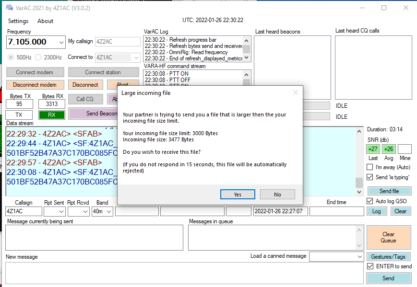The image size is (417, 287).
Task: Open the Rpt Sent dropdown
Action: pyautogui.click(x=61, y=212)
